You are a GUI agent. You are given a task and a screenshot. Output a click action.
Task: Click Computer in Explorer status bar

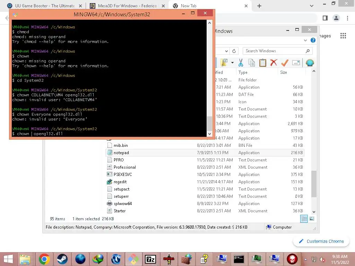[279, 227]
